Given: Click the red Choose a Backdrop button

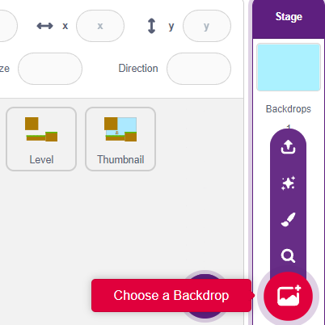Looking at the screenshot, I should click(x=288, y=296).
